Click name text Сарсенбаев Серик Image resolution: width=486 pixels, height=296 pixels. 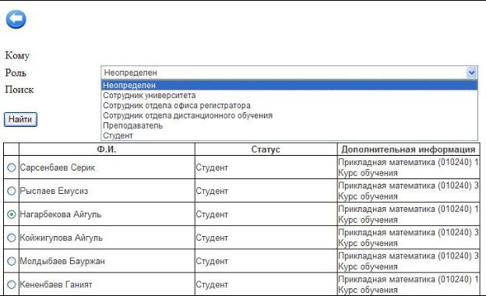[58, 167]
